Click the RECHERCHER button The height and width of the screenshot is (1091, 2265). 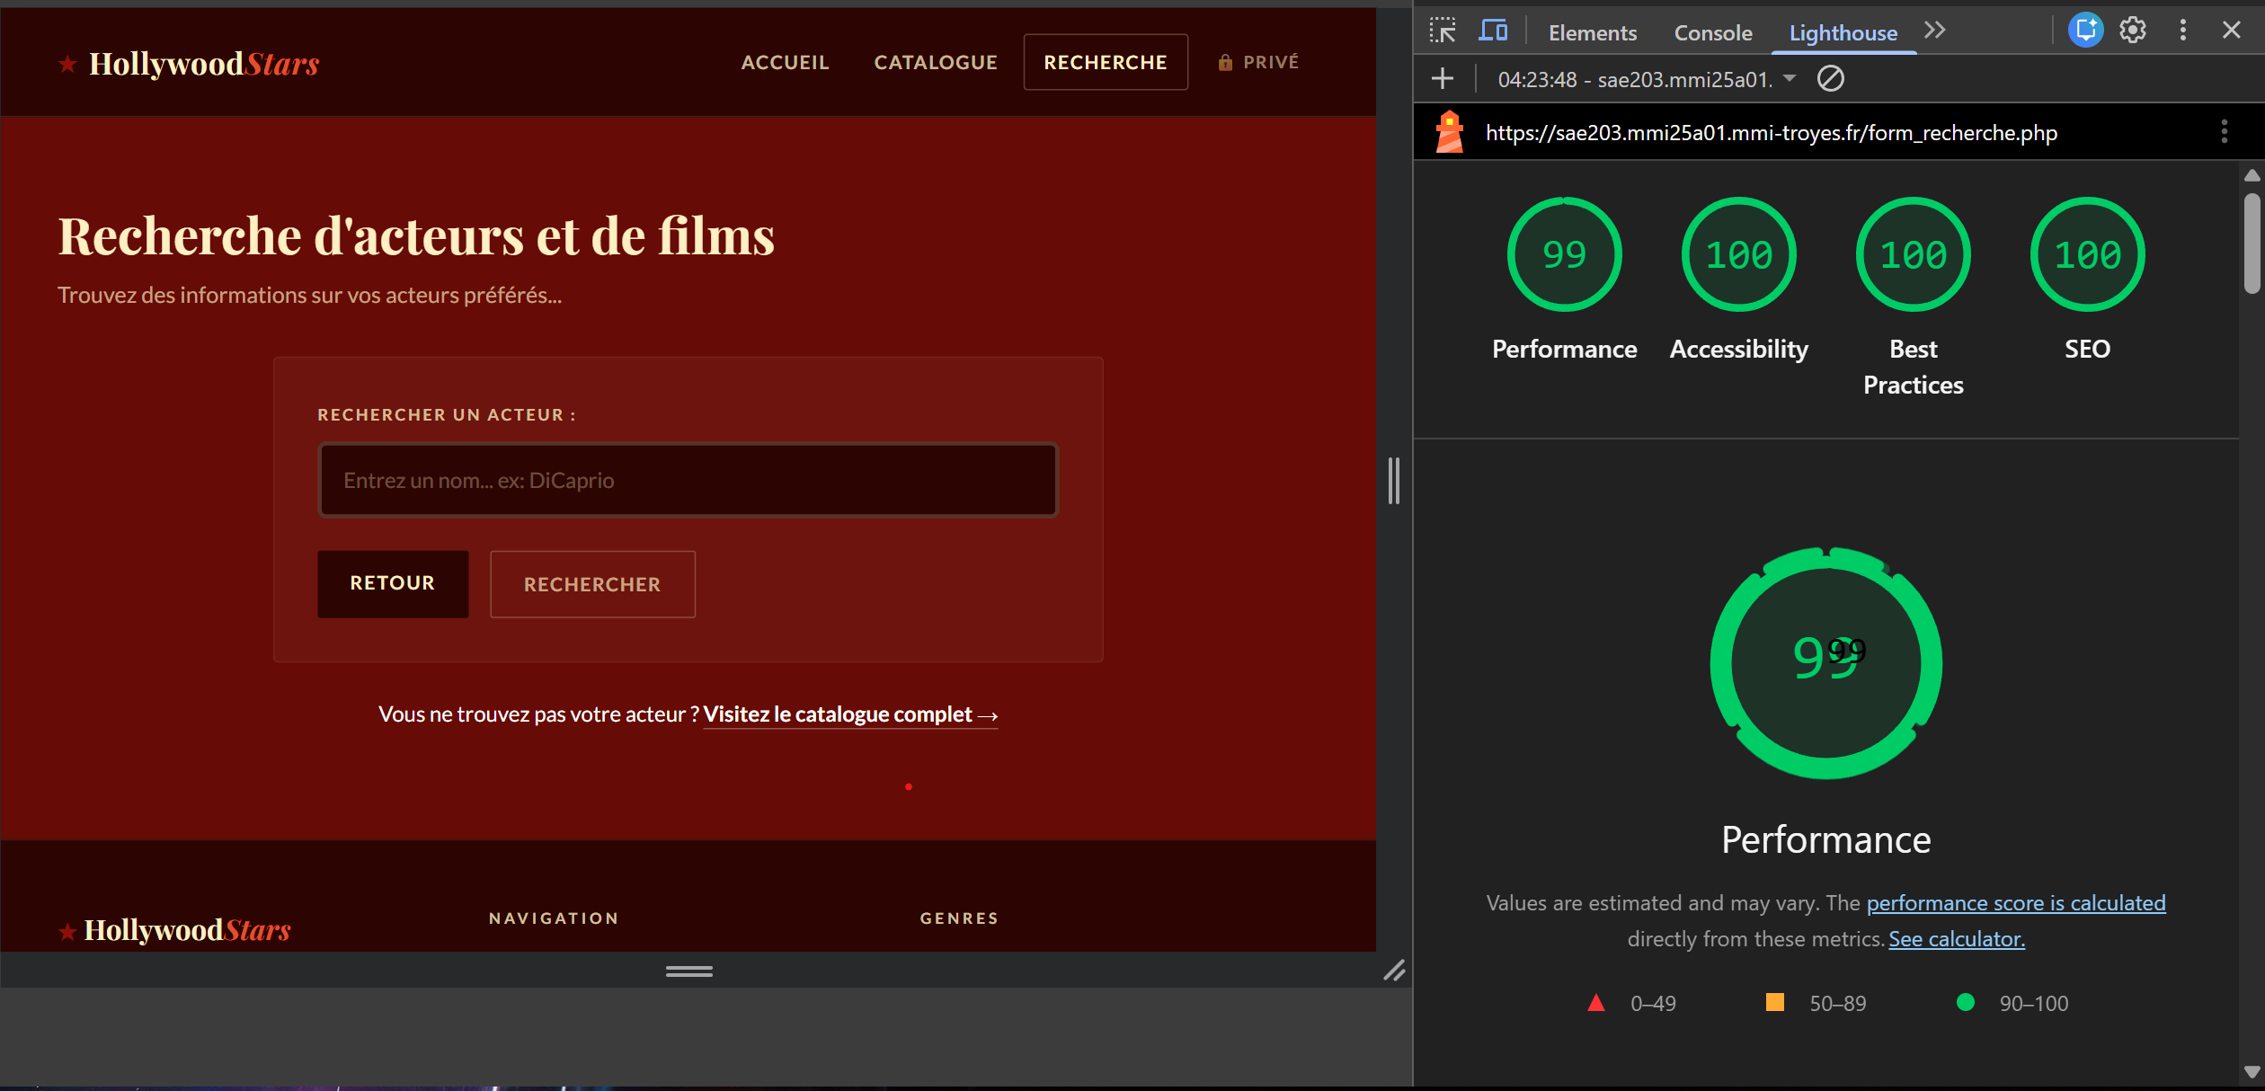pos(592,584)
